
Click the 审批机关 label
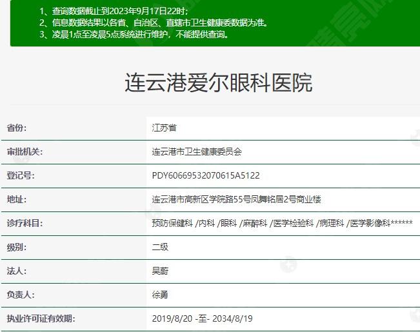click(x=25, y=151)
